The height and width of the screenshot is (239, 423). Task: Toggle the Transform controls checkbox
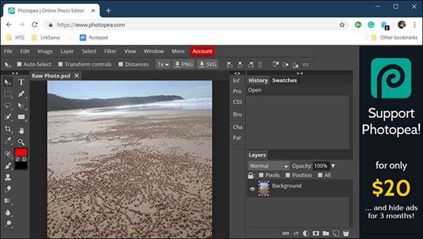(60, 64)
